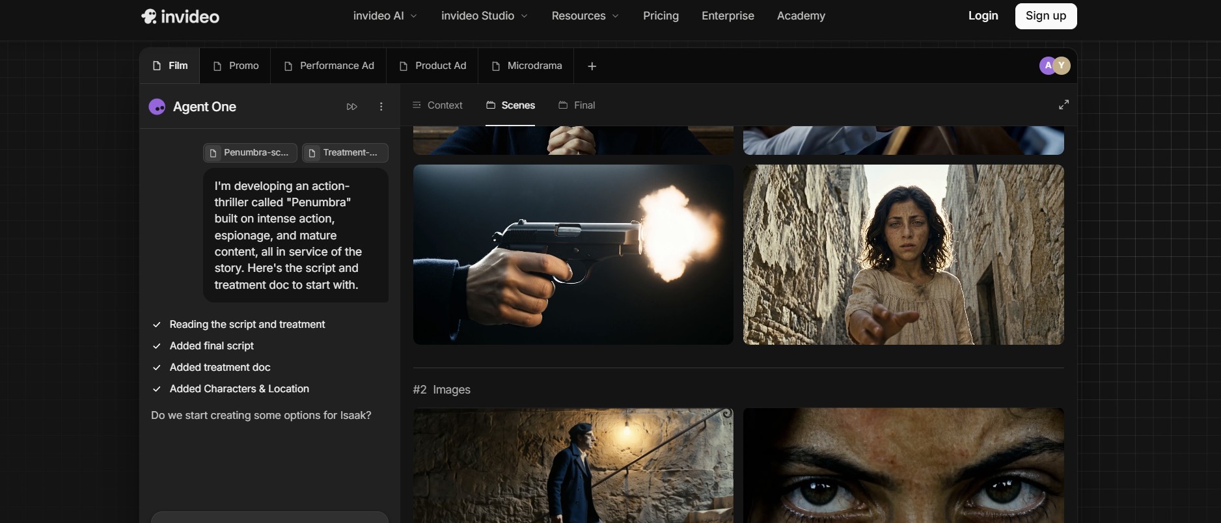1221x523 pixels.
Task: Switch to the Scenes tab
Action: 510,105
